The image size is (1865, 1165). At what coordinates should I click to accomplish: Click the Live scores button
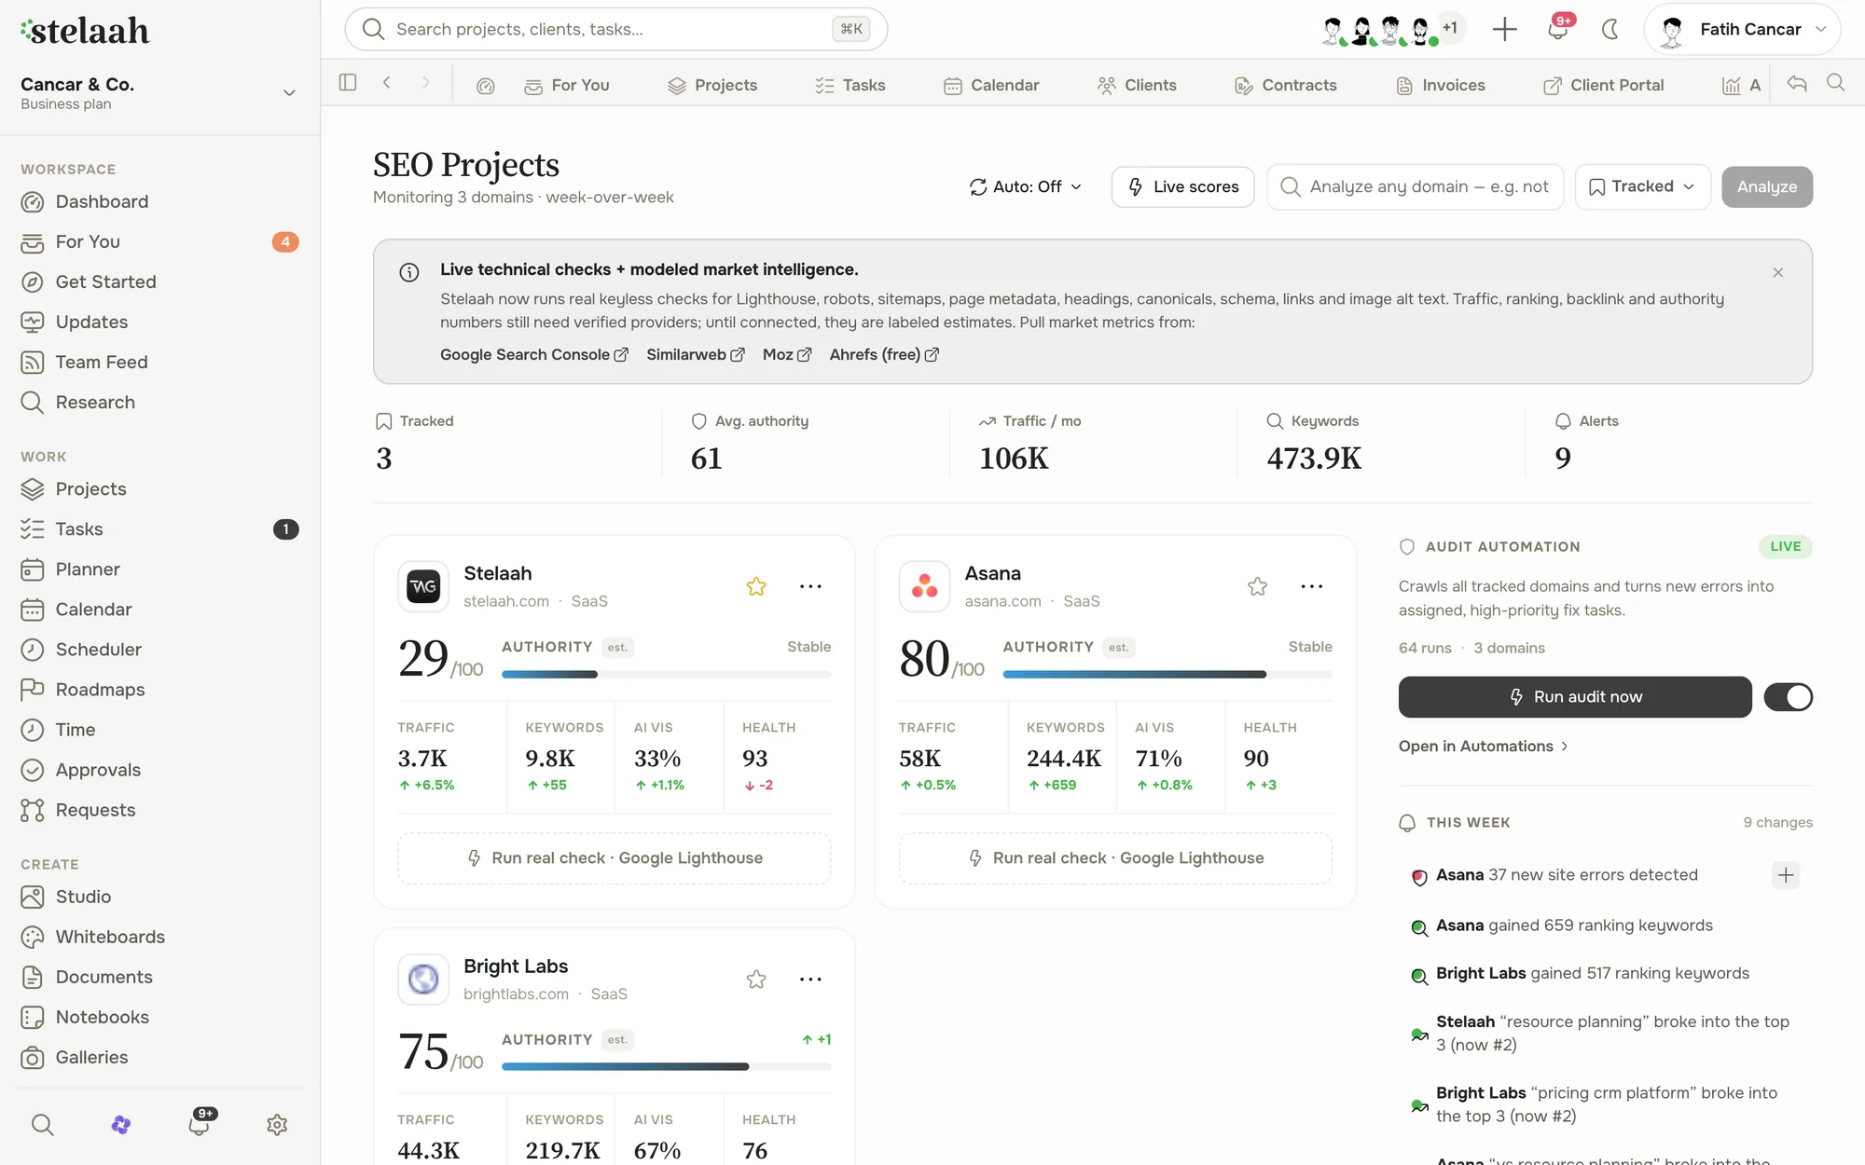(1182, 186)
